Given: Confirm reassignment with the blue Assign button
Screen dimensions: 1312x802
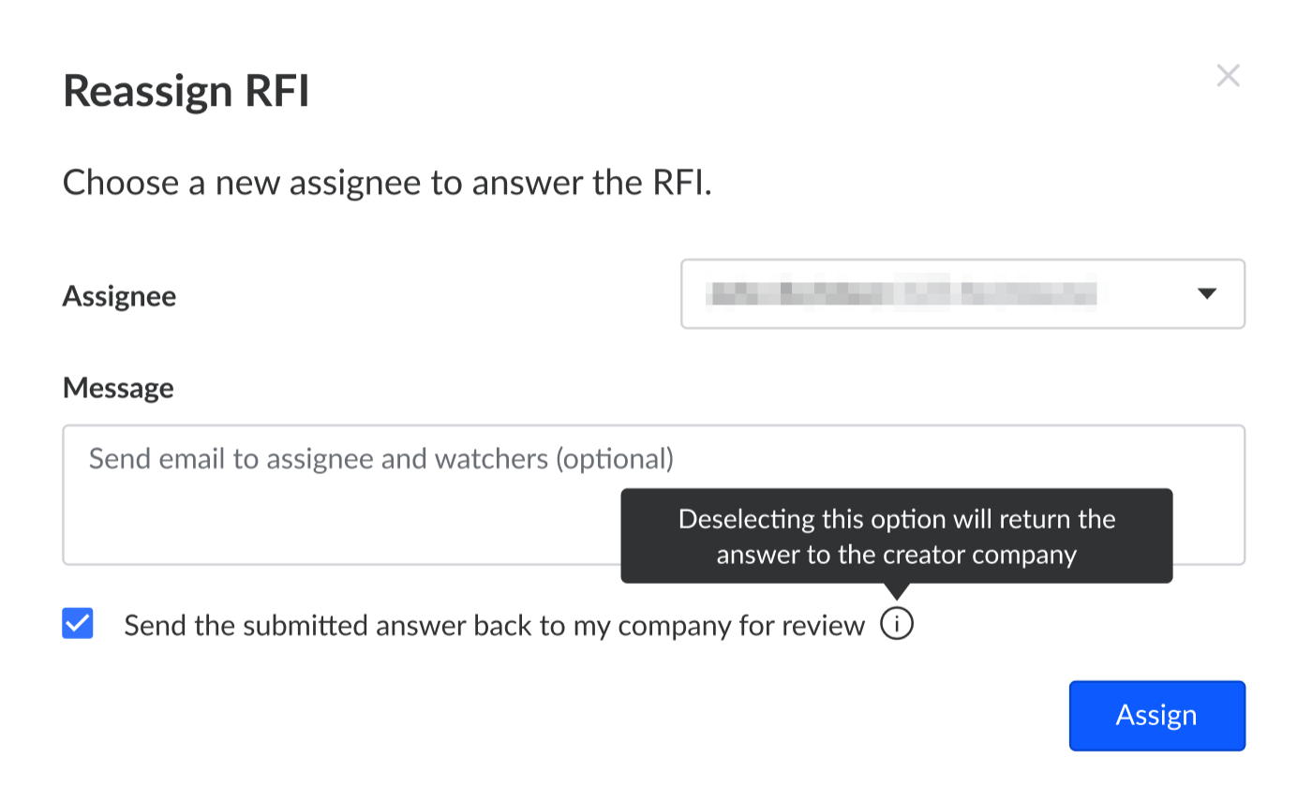Looking at the screenshot, I should (1156, 715).
